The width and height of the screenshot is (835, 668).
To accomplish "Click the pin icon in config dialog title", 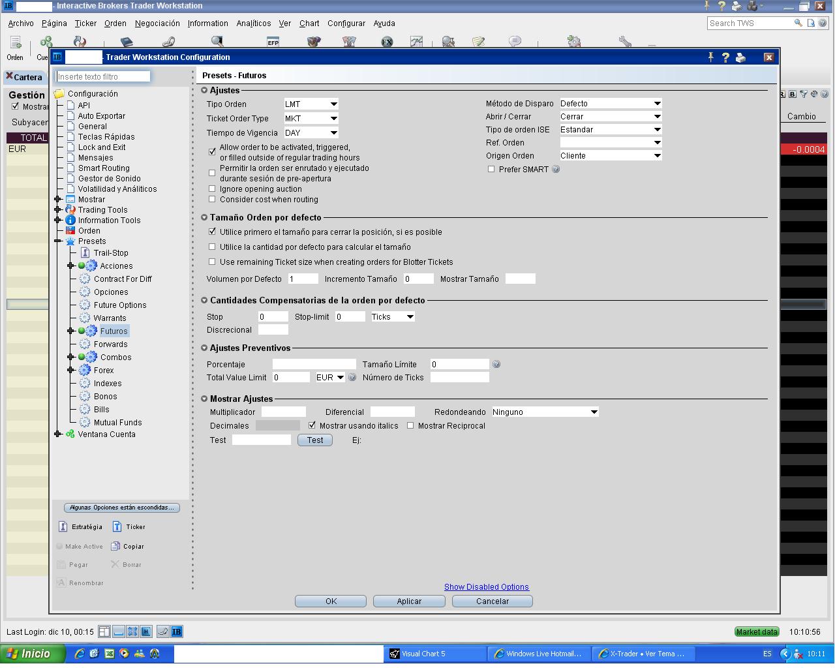I will pos(710,57).
